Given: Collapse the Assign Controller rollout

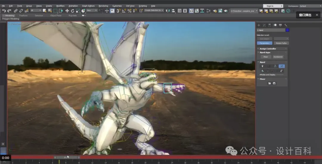Looking at the screenshot, I should click(268, 49).
